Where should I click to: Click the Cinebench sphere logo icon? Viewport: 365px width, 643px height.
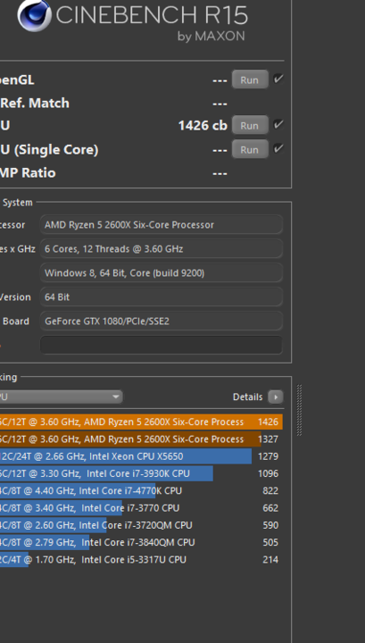point(35,14)
